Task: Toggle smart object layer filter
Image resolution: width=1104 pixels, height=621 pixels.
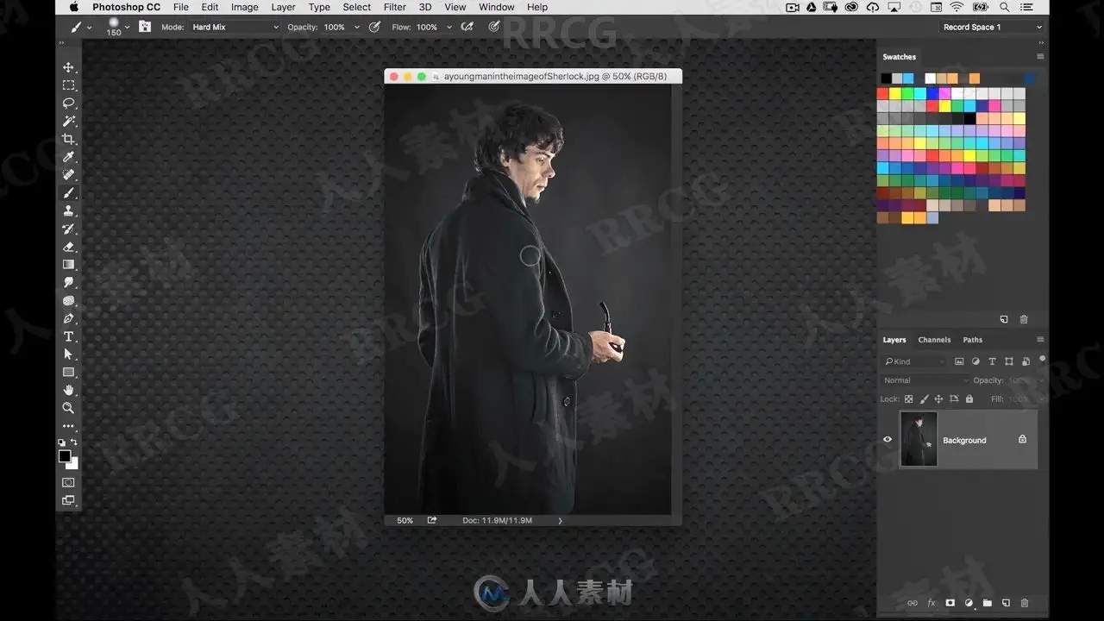Action: 1026,361
